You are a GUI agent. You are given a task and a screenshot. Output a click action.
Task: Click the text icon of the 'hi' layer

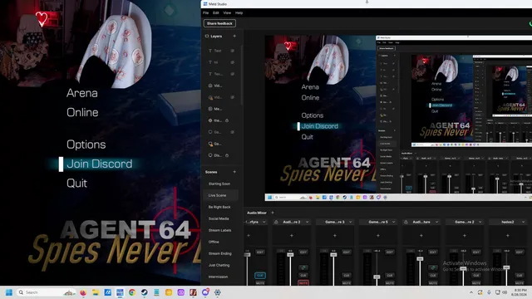[210, 62]
